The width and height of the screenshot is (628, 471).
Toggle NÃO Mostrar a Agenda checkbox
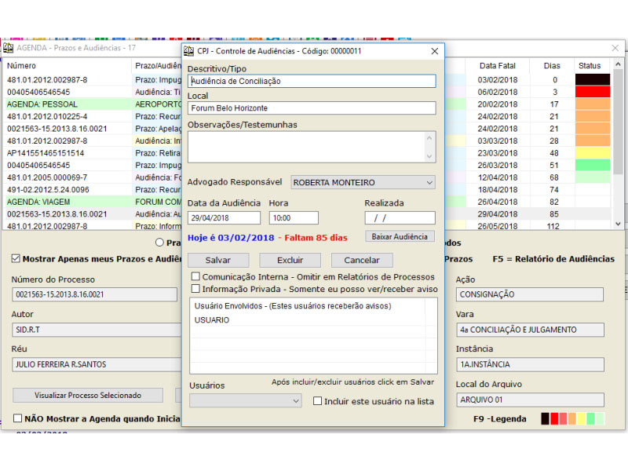click(17, 418)
